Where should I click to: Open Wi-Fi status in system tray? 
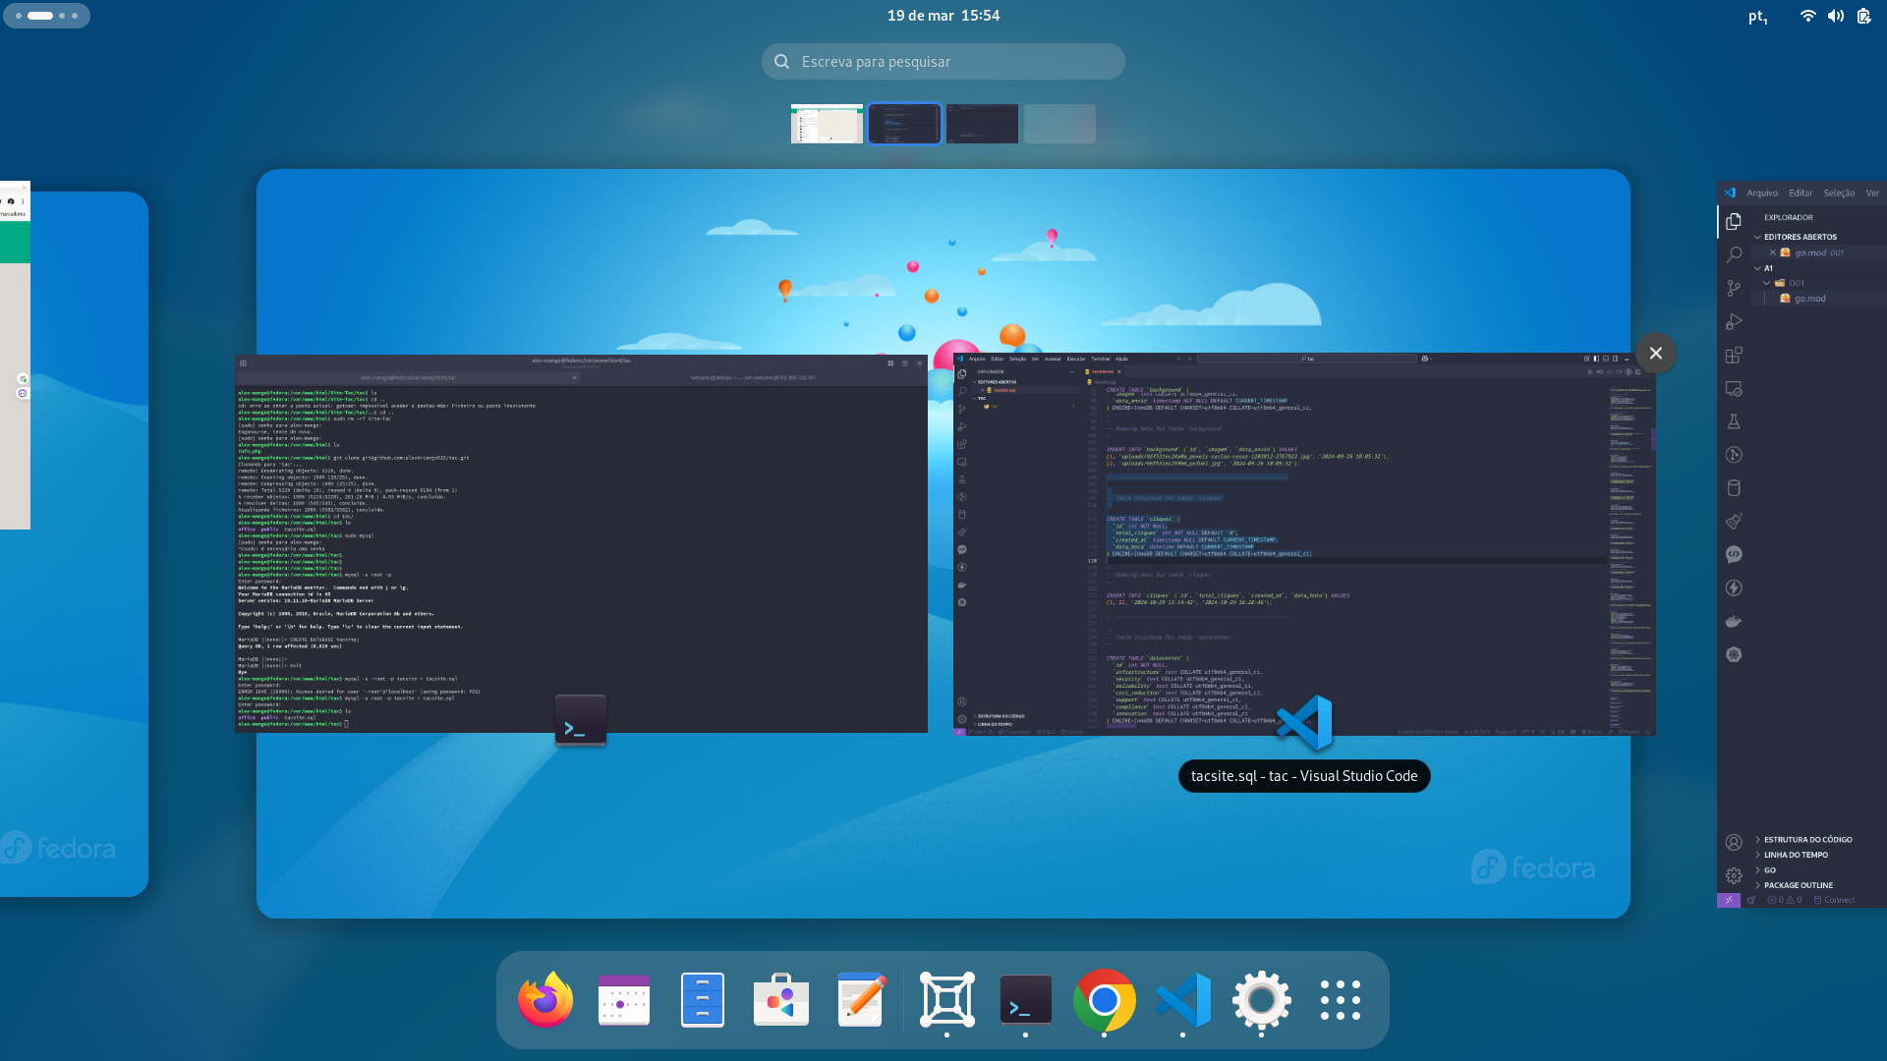[x=1807, y=16]
